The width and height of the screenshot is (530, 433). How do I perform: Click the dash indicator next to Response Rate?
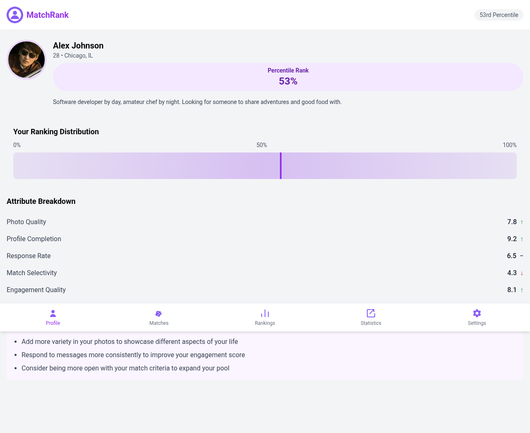521,256
